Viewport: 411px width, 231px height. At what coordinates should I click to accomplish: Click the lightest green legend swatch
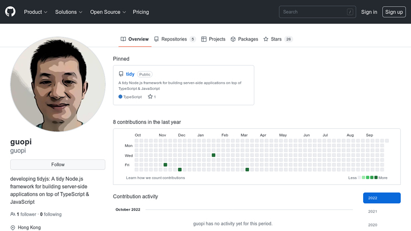(363, 178)
